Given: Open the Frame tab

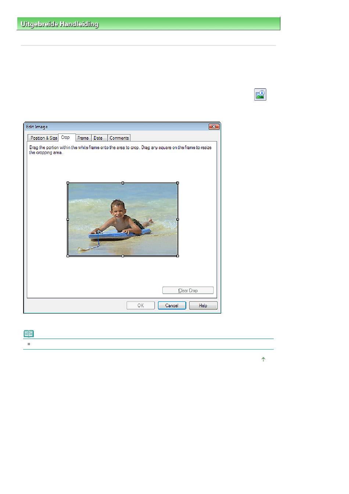Looking at the screenshot, I should coord(83,138).
